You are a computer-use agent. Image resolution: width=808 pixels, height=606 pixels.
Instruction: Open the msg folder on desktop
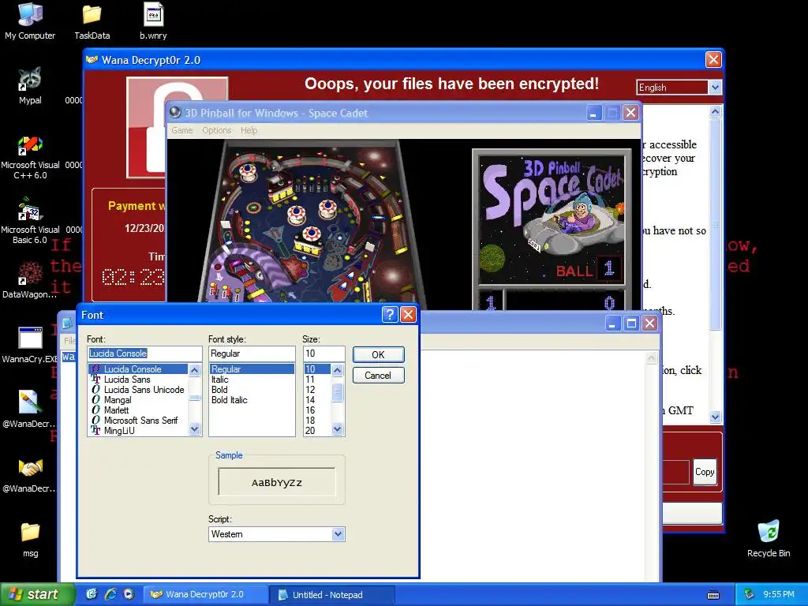[30, 539]
